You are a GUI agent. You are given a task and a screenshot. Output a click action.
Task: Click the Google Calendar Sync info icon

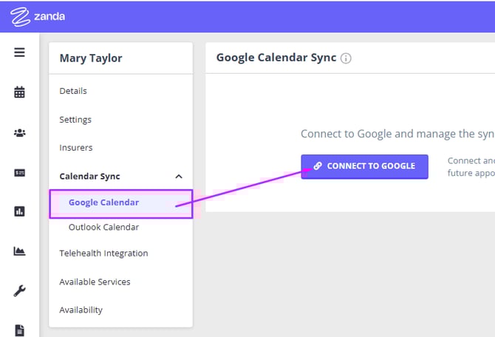pyautogui.click(x=346, y=58)
